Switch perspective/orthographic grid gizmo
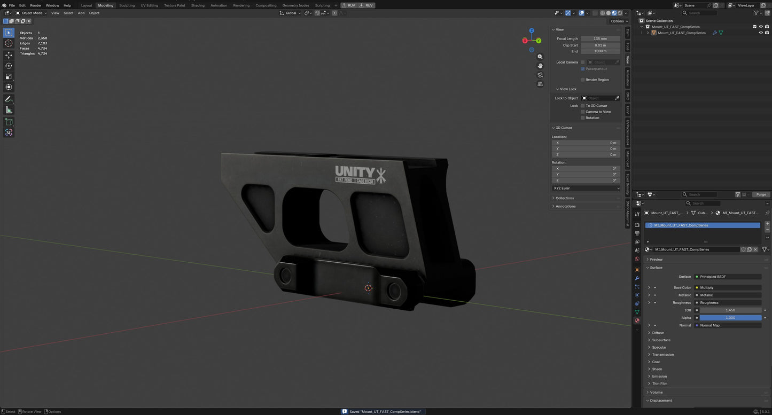The height and width of the screenshot is (415, 772). (x=540, y=84)
